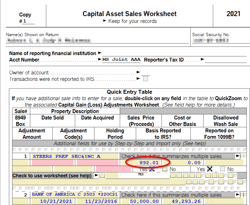Toggle Reported on Form 1099B 'Yes' checkbox
This screenshot has height=205, width=250.
point(210,169)
